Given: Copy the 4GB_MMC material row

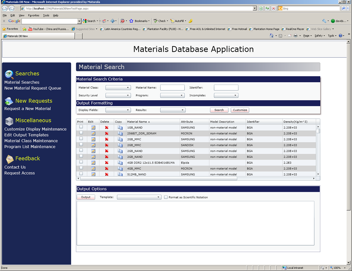Looking at the screenshot, I should coord(120,168).
